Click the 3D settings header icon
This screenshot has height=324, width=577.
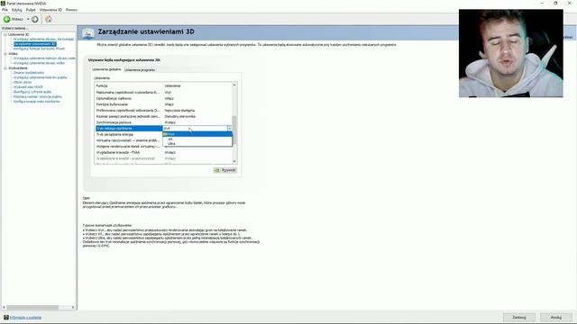tap(88, 33)
